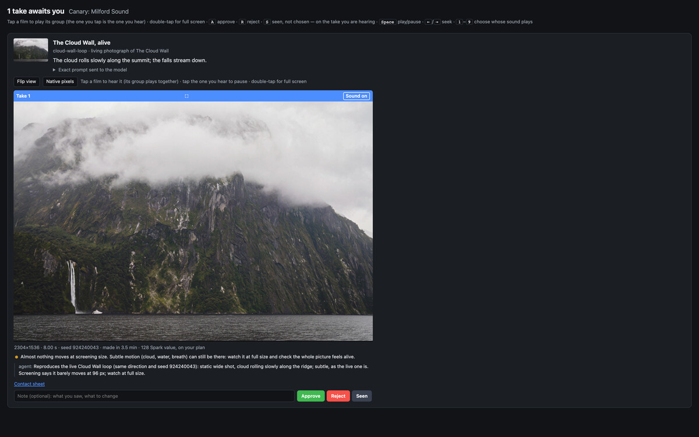Click the 'Canary: Milford Sound' label
The width and height of the screenshot is (699, 437).
tap(98, 12)
